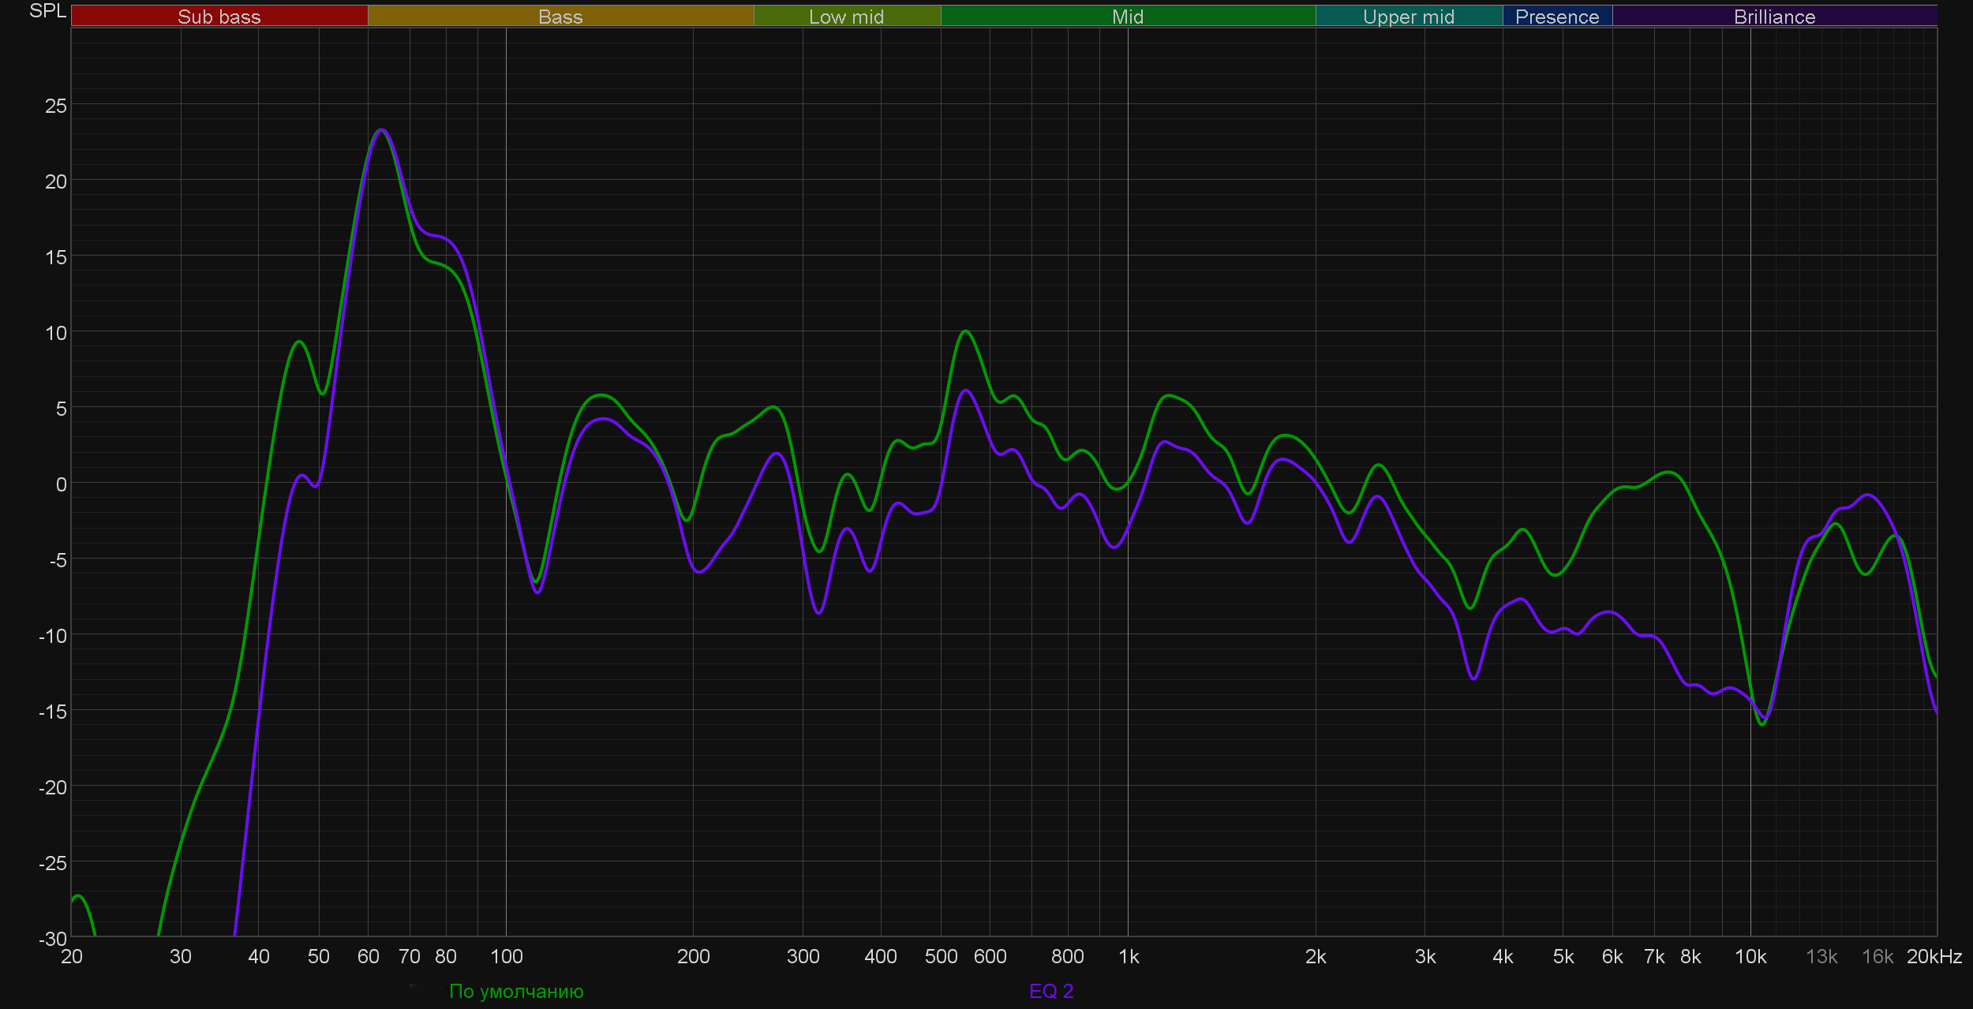
Task: Click the curve peak near 60 Hz
Action: pos(381,130)
